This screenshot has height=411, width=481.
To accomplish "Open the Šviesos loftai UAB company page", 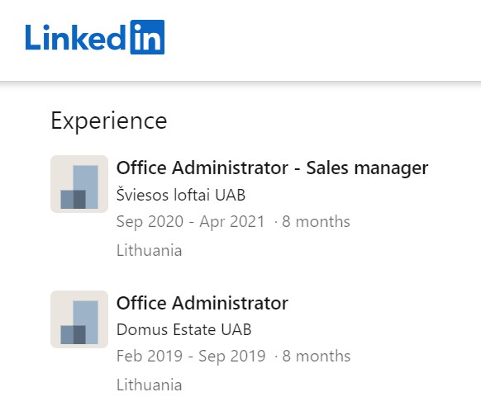I will 181,195.
